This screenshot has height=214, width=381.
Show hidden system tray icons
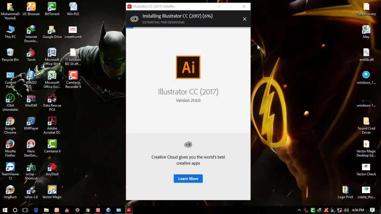[299, 210]
